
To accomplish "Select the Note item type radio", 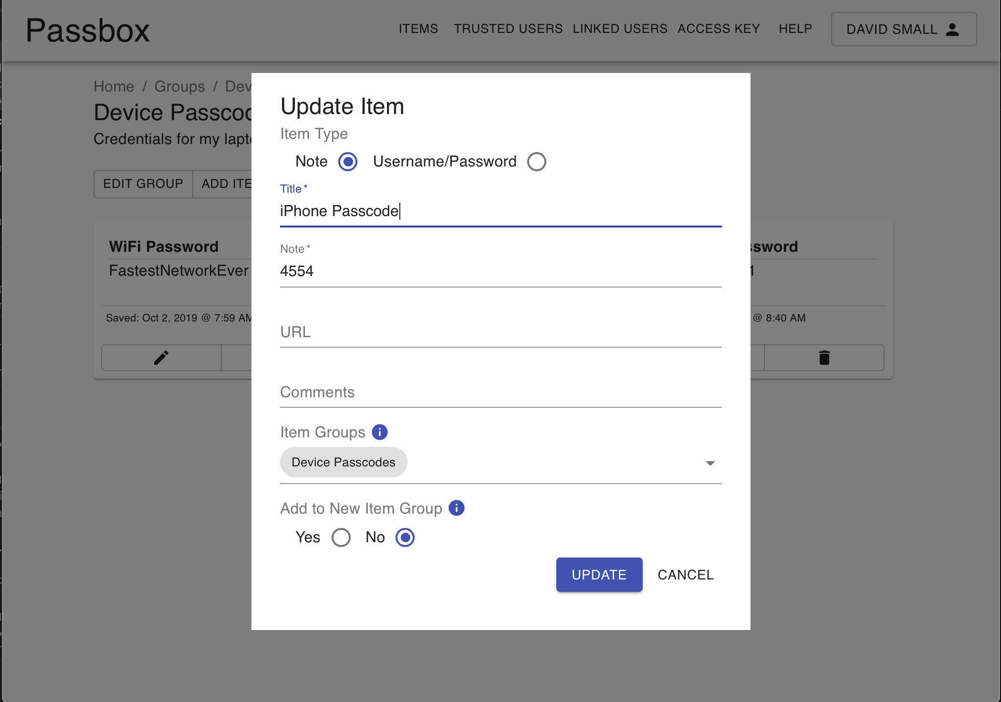I will [x=348, y=162].
